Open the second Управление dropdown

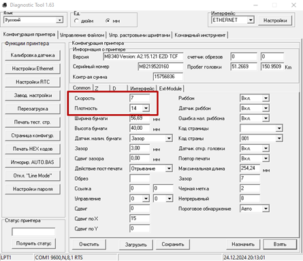click(x=170, y=198)
